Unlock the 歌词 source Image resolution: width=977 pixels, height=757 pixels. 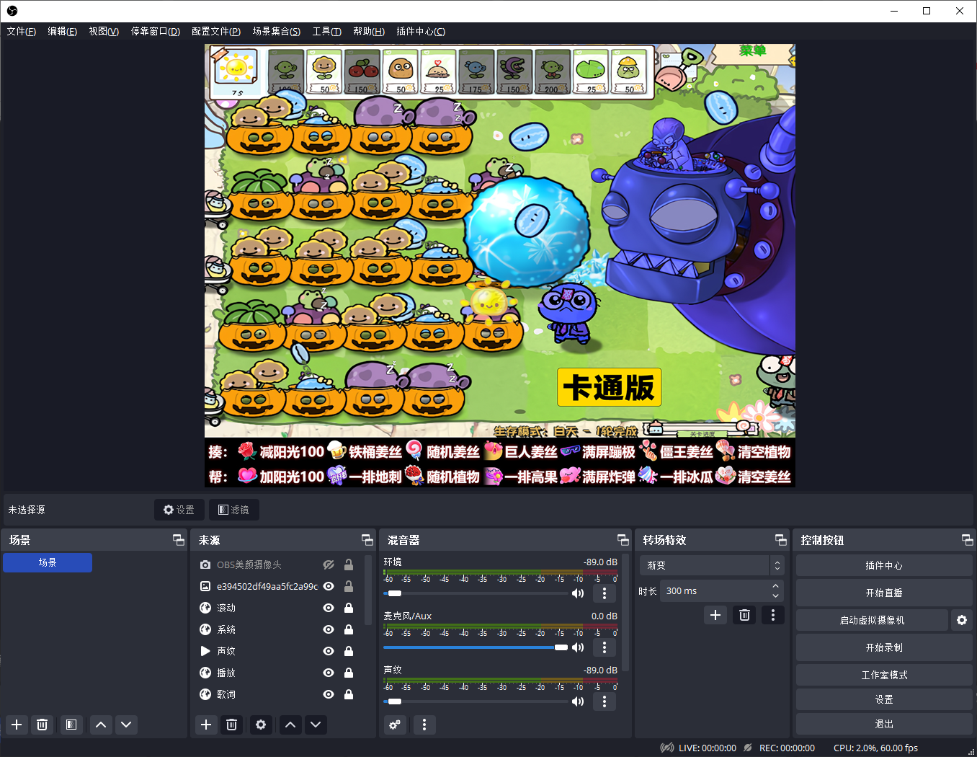(x=349, y=694)
